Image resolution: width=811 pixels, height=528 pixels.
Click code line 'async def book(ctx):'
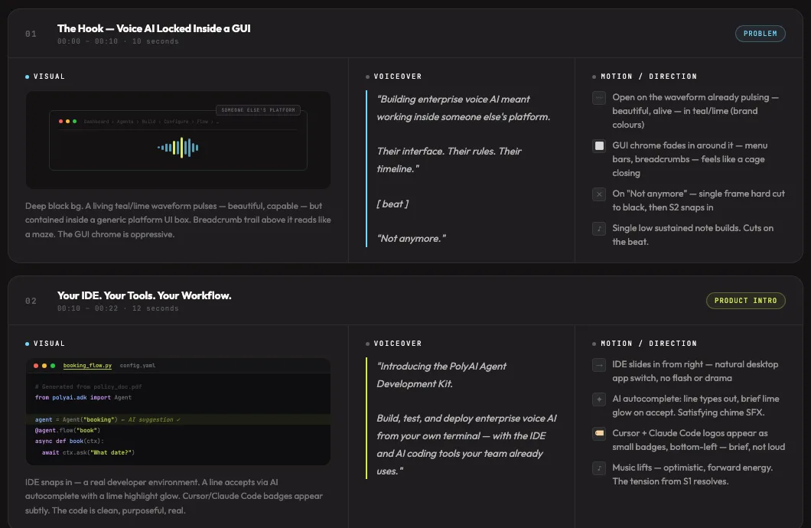70,441
